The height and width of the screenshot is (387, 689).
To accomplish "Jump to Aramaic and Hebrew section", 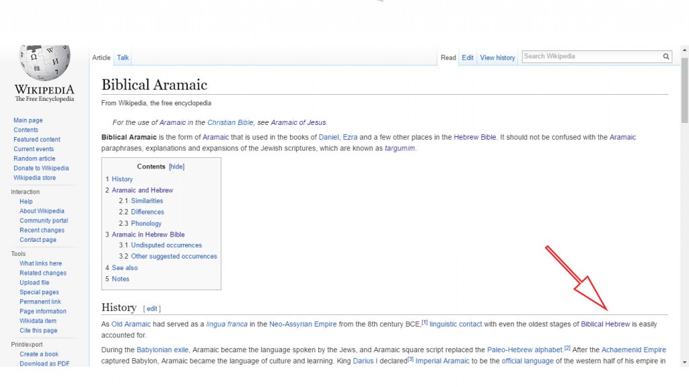I will point(143,190).
